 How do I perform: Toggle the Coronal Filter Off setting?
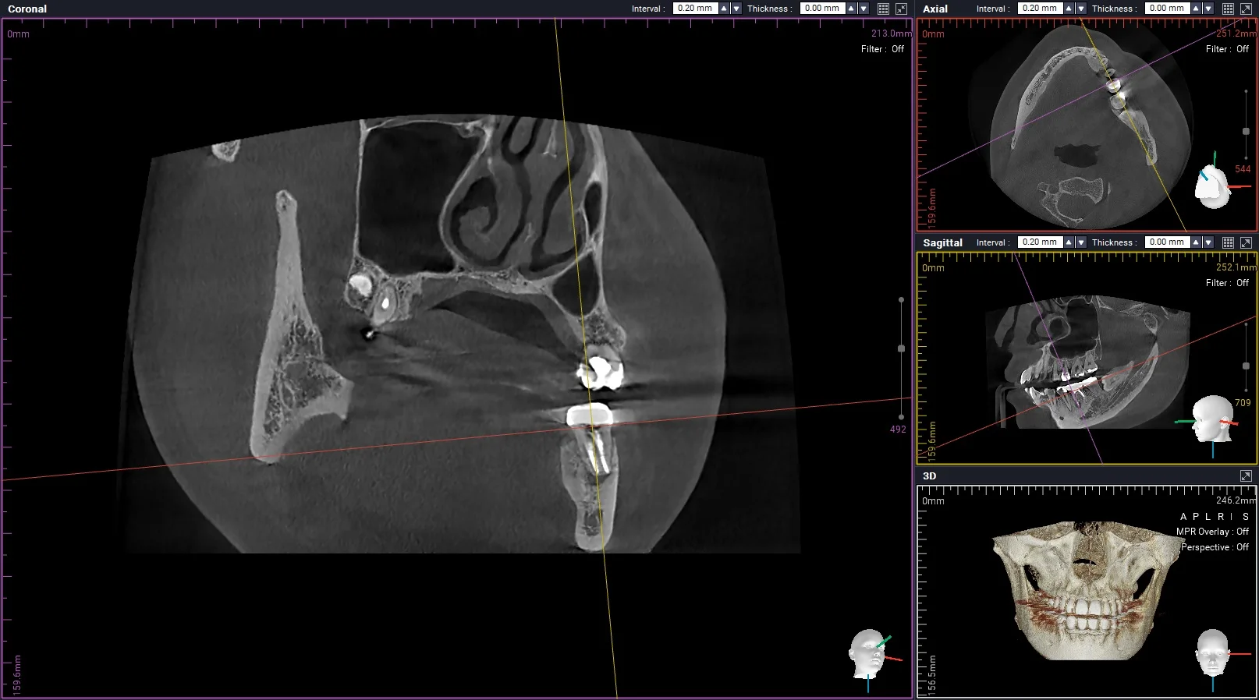tap(882, 49)
